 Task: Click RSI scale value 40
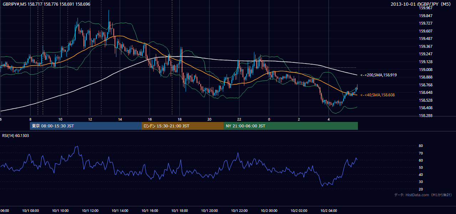(x=421, y=174)
